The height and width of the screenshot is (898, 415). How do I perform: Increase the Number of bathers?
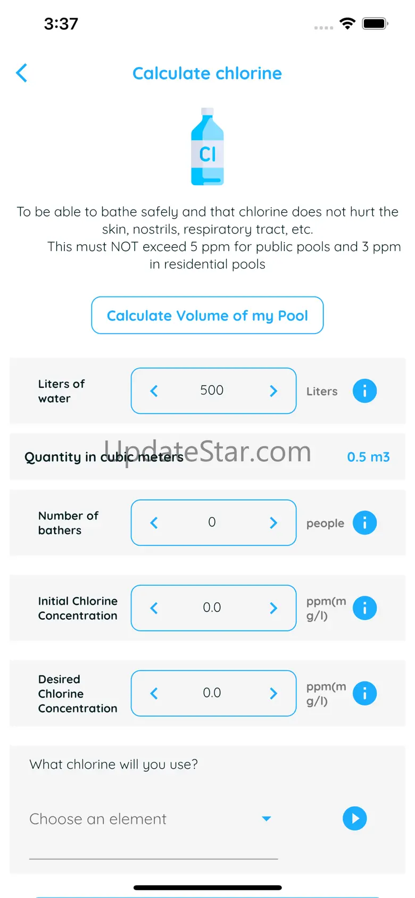tap(273, 523)
